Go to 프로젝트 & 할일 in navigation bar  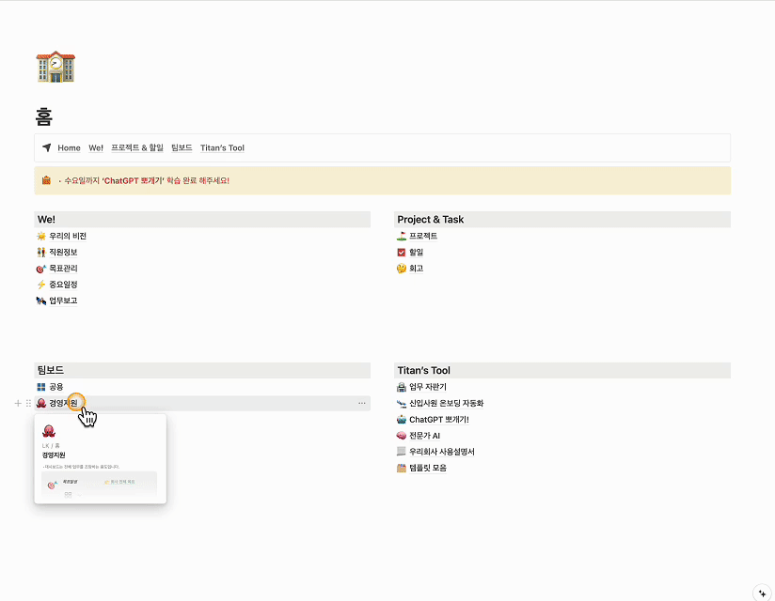pyautogui.click(x=137, y=147)
